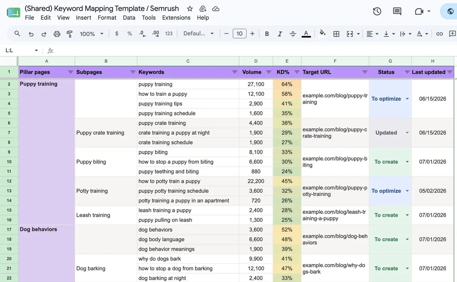
Task: Open the borders tool
Action: coord(336,34)
